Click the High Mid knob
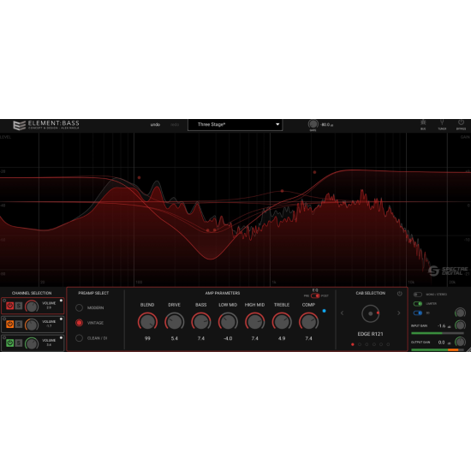The image size is (471, 471). click(254, 322)
